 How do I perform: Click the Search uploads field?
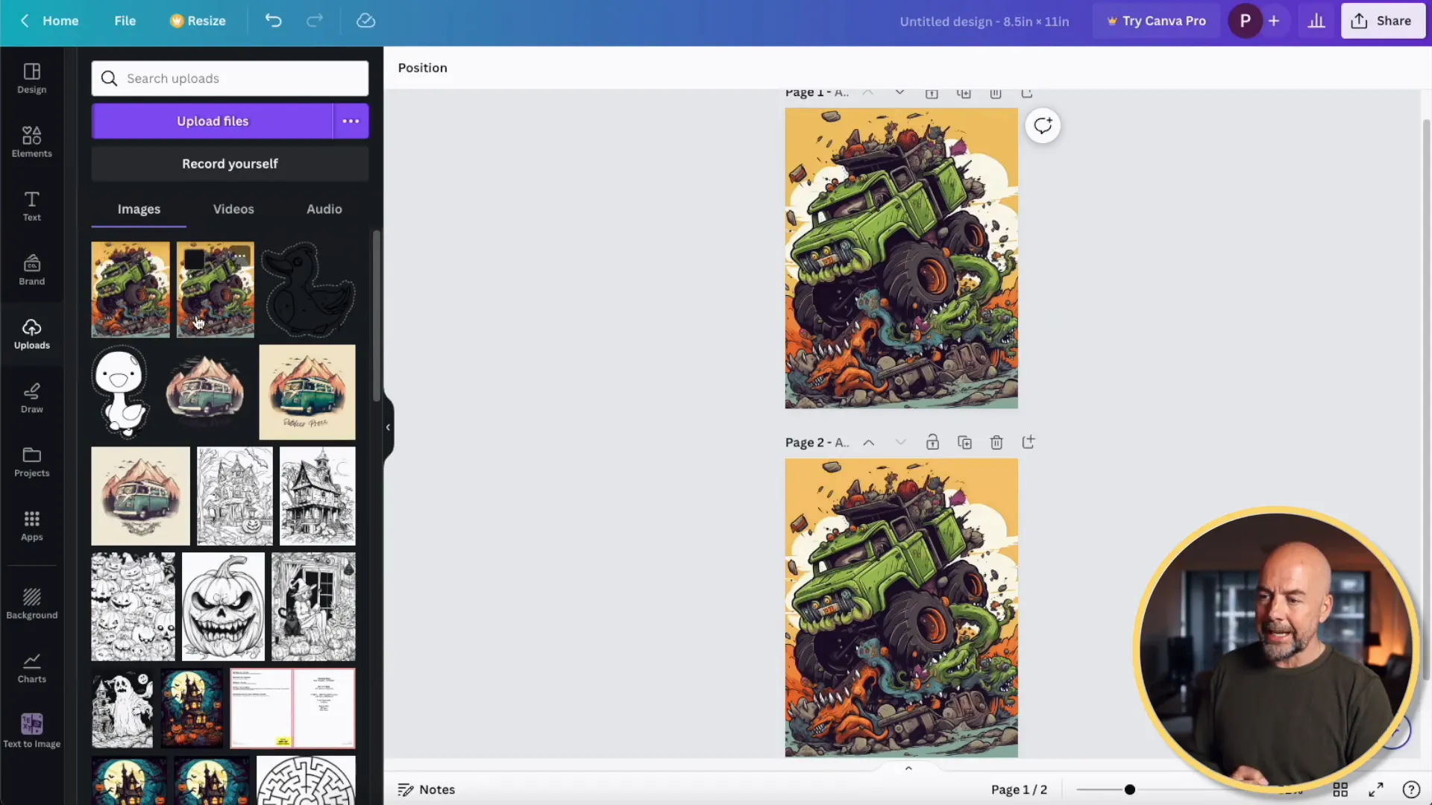click(x=230, y=78)
